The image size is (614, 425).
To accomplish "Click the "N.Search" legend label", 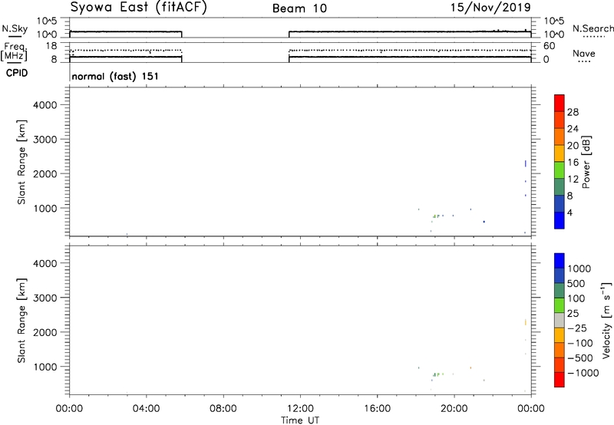I will [x=593, y=28].
